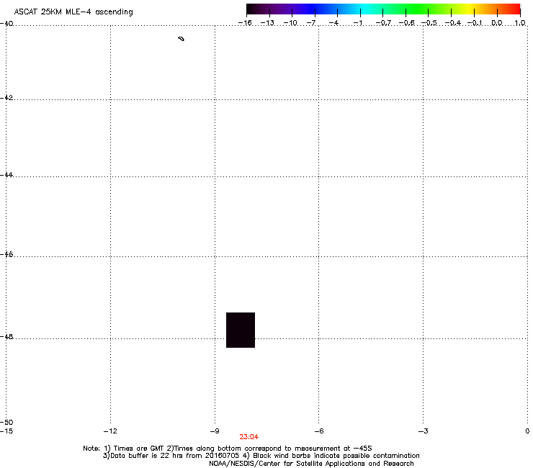The height and width of the screenshot is (468, 533).
Task: Click the latitude label -44
Action: [x=6, y=175]
